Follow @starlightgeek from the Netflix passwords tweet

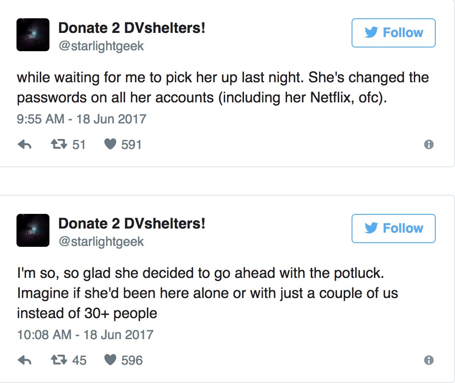coord(393,33)
